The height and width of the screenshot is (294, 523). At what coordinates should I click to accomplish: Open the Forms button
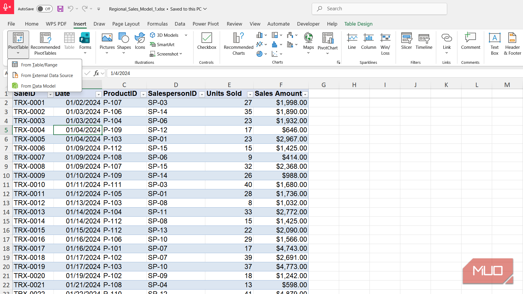coord(85,44)
